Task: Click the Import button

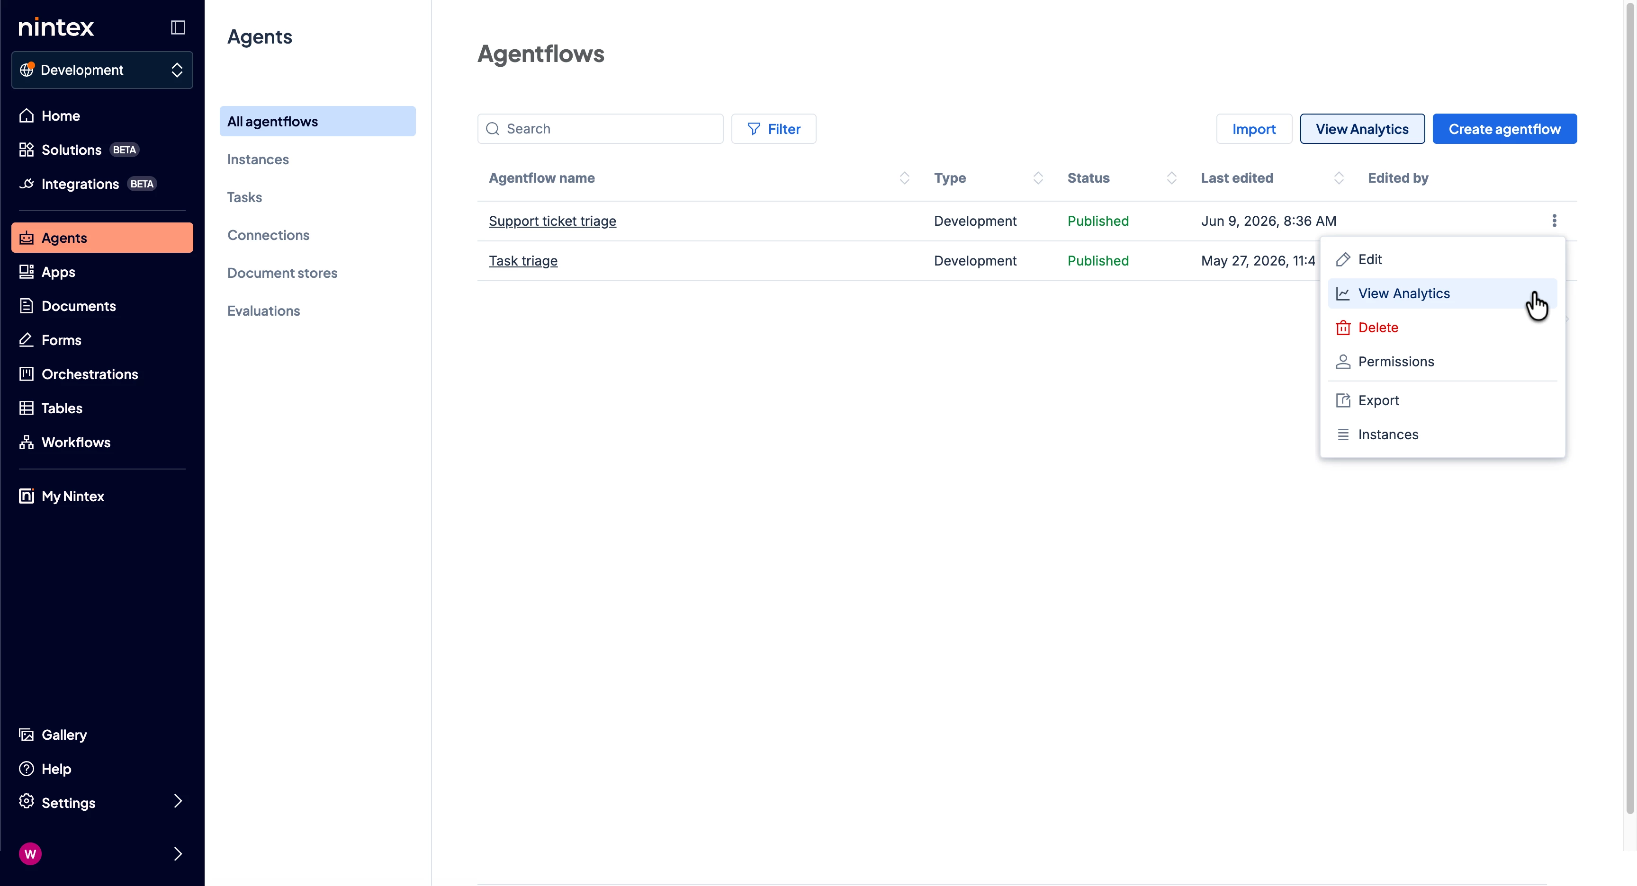Action: coord(1254,129)
